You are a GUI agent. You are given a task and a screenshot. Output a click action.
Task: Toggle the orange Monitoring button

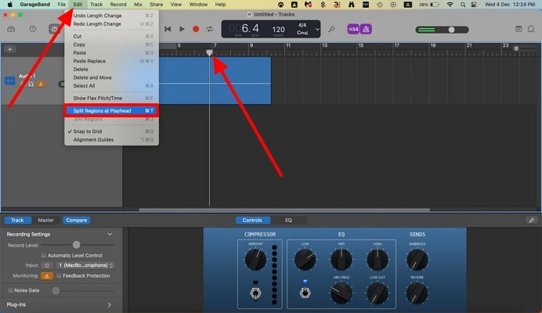click(47, 275)
